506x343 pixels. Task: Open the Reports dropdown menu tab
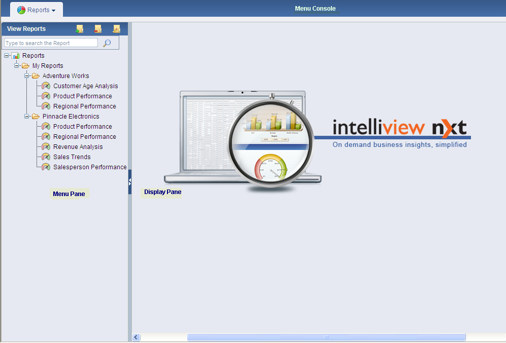[x=37, y=10]
